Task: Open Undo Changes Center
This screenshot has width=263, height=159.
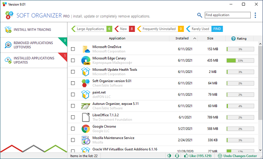Action: pos(237,156)
